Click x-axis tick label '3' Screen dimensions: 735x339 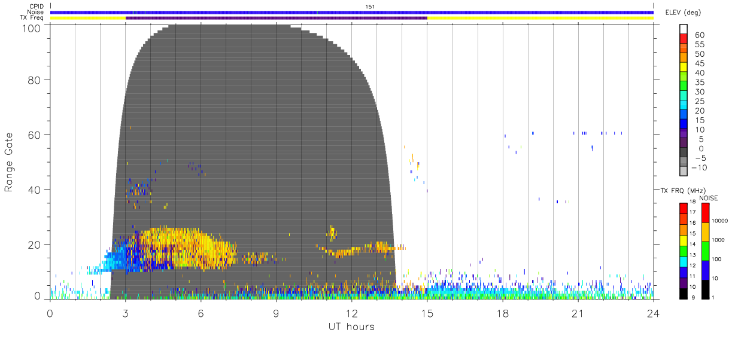[125, 313]
